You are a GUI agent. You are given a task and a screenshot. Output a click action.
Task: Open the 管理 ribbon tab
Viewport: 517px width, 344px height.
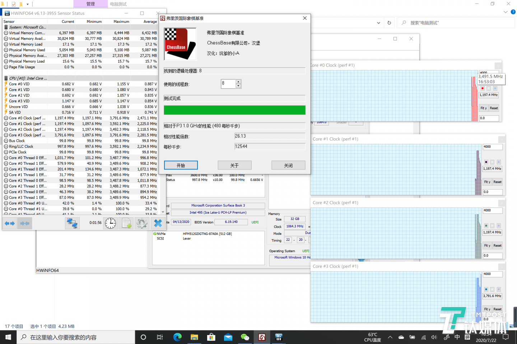pos(90,4)
